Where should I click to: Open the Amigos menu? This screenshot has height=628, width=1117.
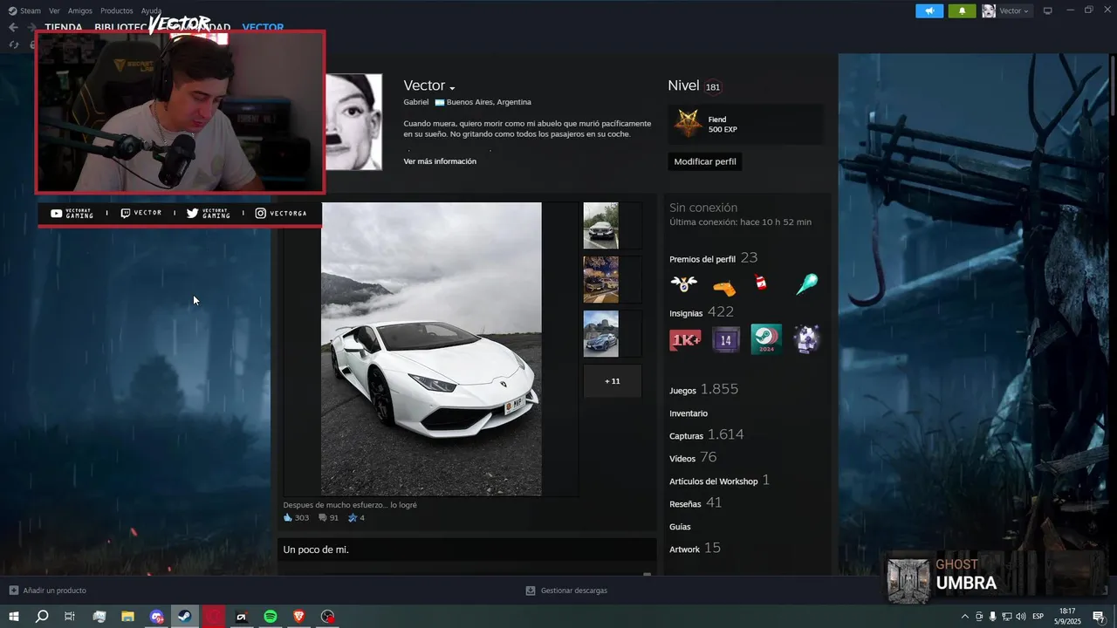click(x=80, y=10)
